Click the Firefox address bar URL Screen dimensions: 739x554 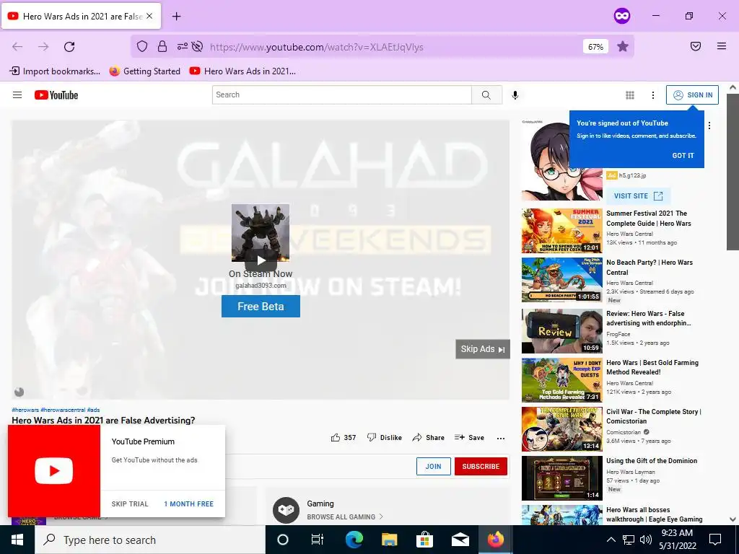click(x=317, y=47)
